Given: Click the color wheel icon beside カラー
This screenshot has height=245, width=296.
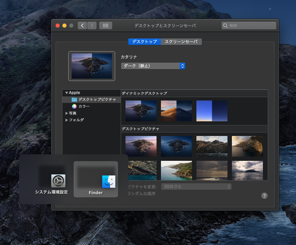Looking at the screenshot, I should point(74,106).
